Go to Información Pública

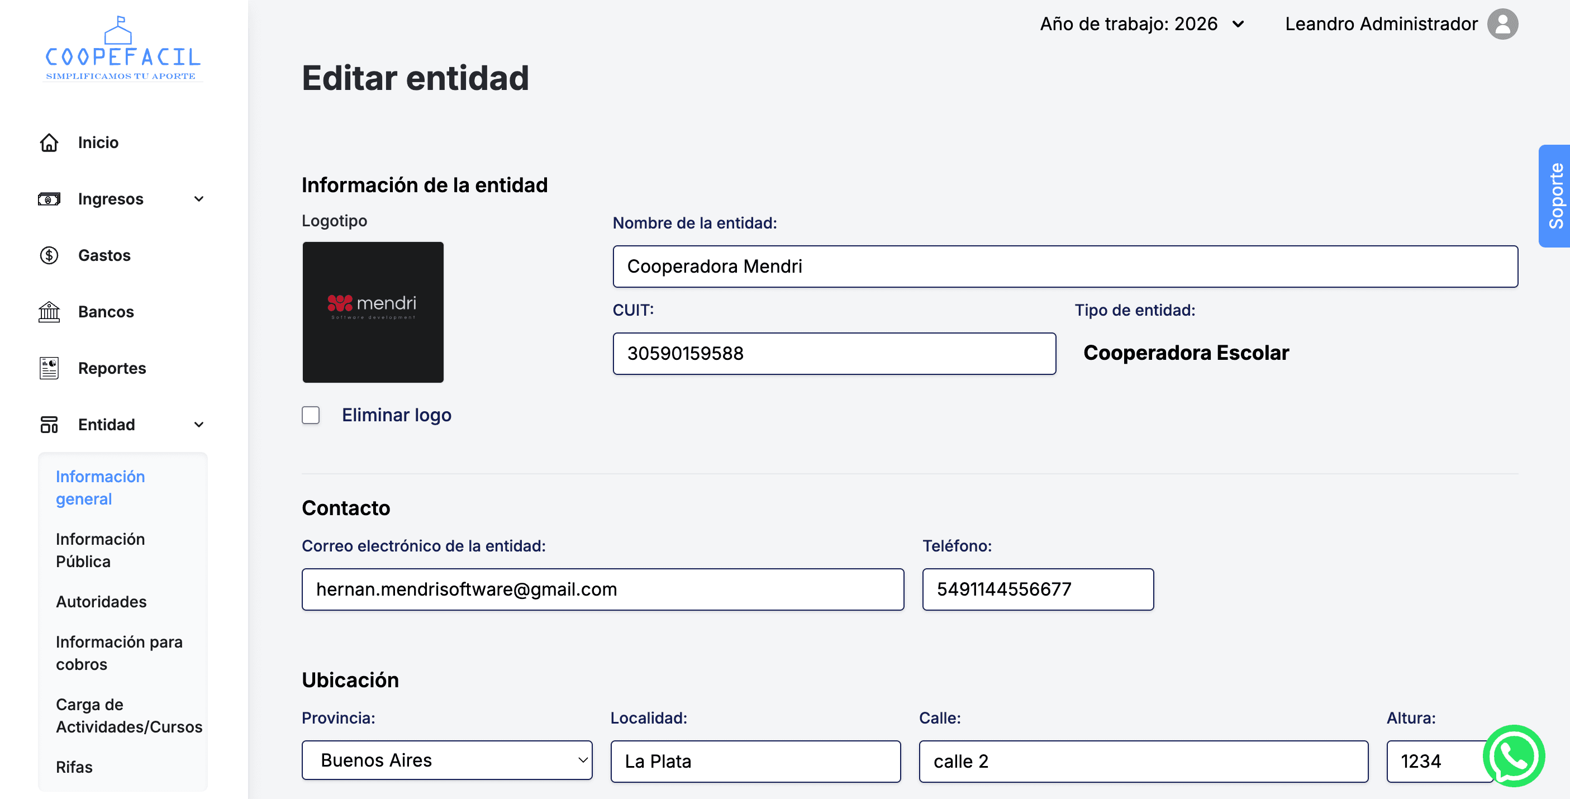point(99,550)
